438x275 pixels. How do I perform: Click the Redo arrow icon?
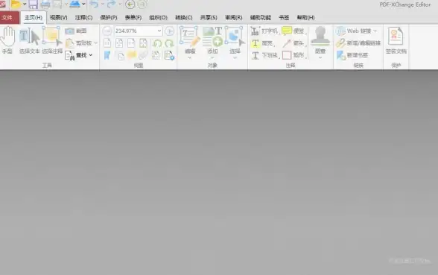click(x=112, y=4)
